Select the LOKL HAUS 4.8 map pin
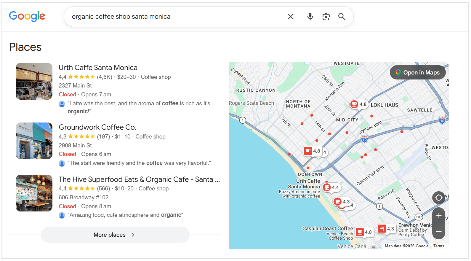This screenshot has height=261, width=471. click(x=359, y=104)
